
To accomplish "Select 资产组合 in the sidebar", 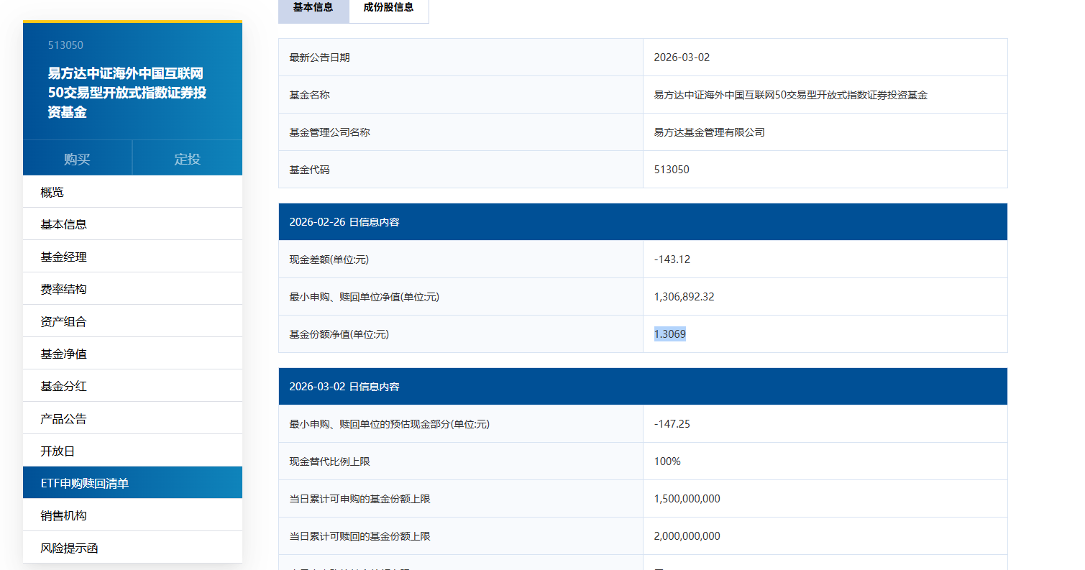I will (132, 321).
